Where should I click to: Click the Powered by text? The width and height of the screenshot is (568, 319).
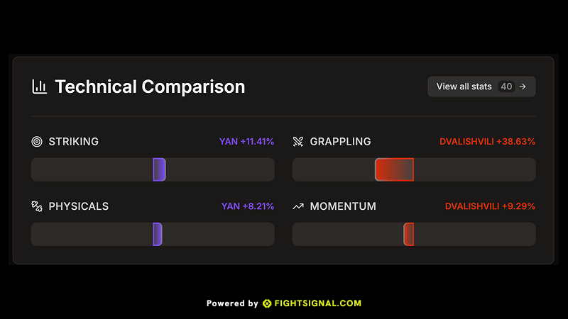pos(232,303)
